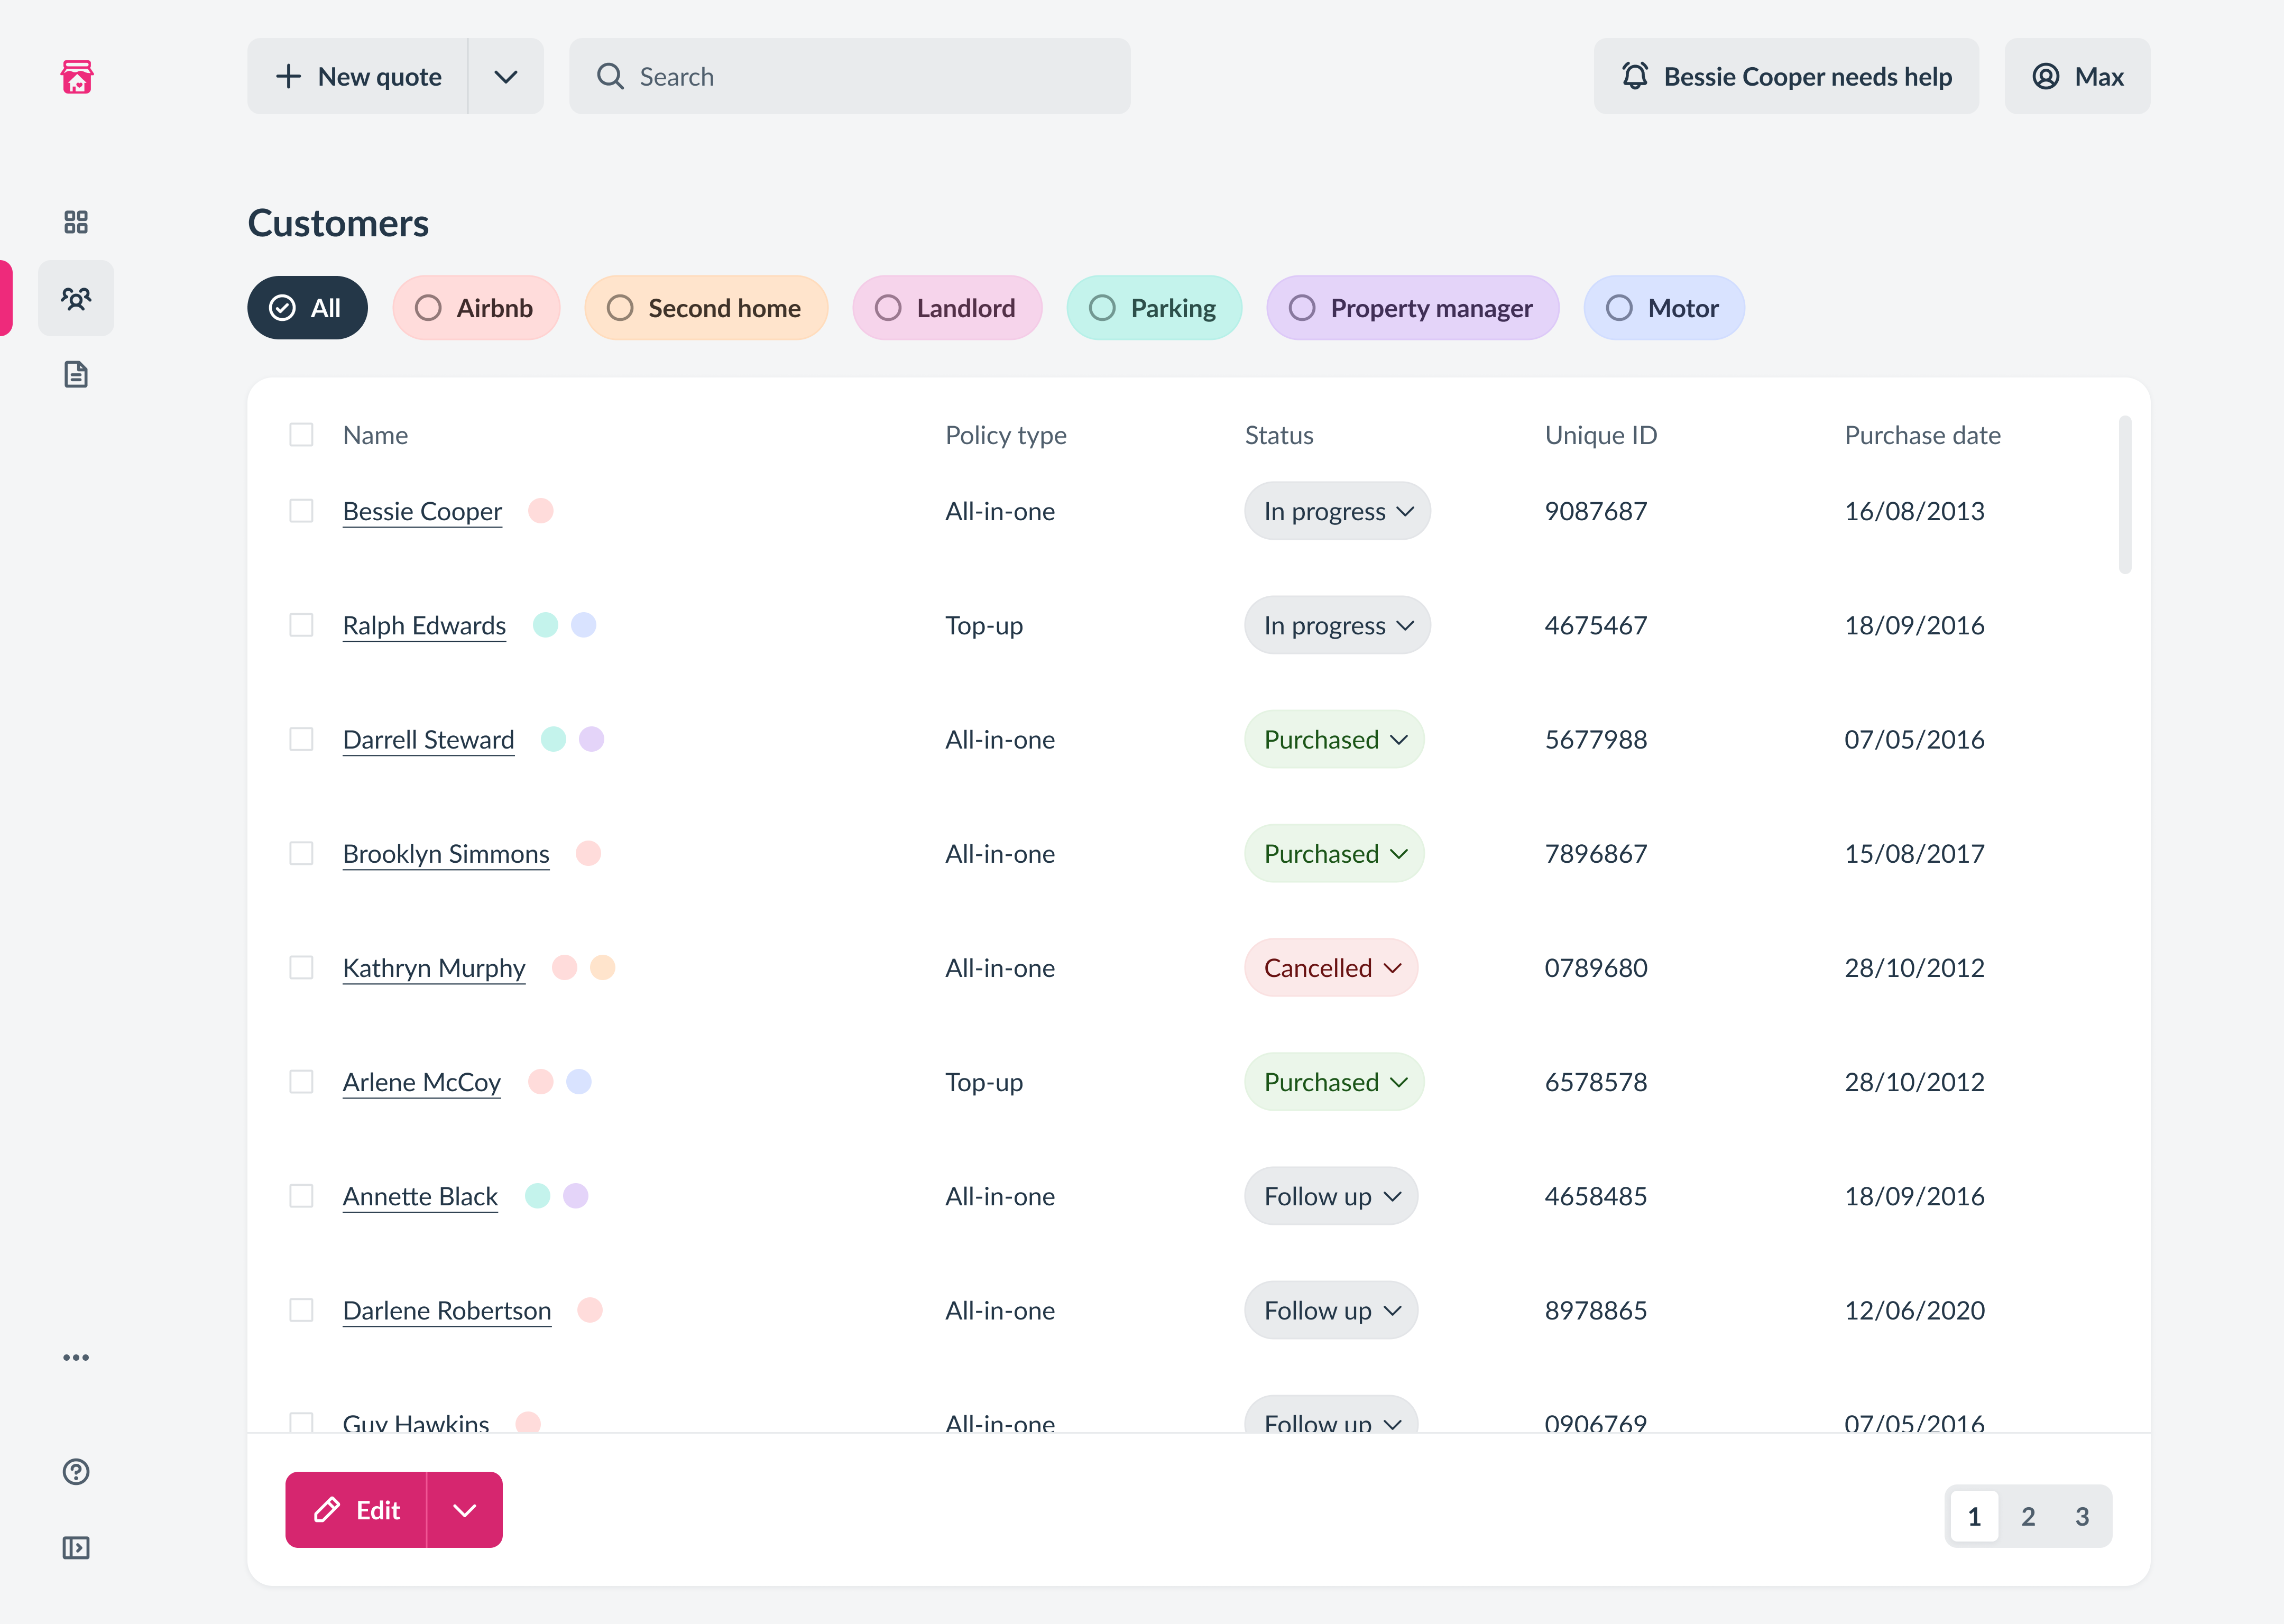Click the Max account button
The image size is (2284, 1624).
coord(2077,77)
